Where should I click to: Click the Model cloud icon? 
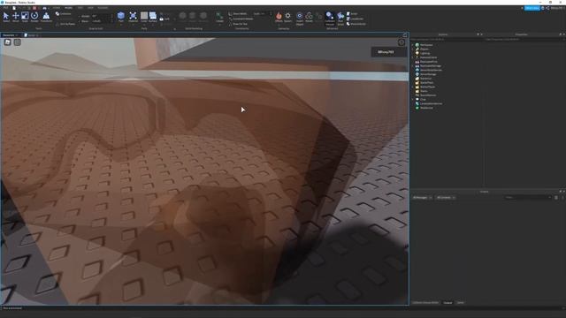(309, 17)
